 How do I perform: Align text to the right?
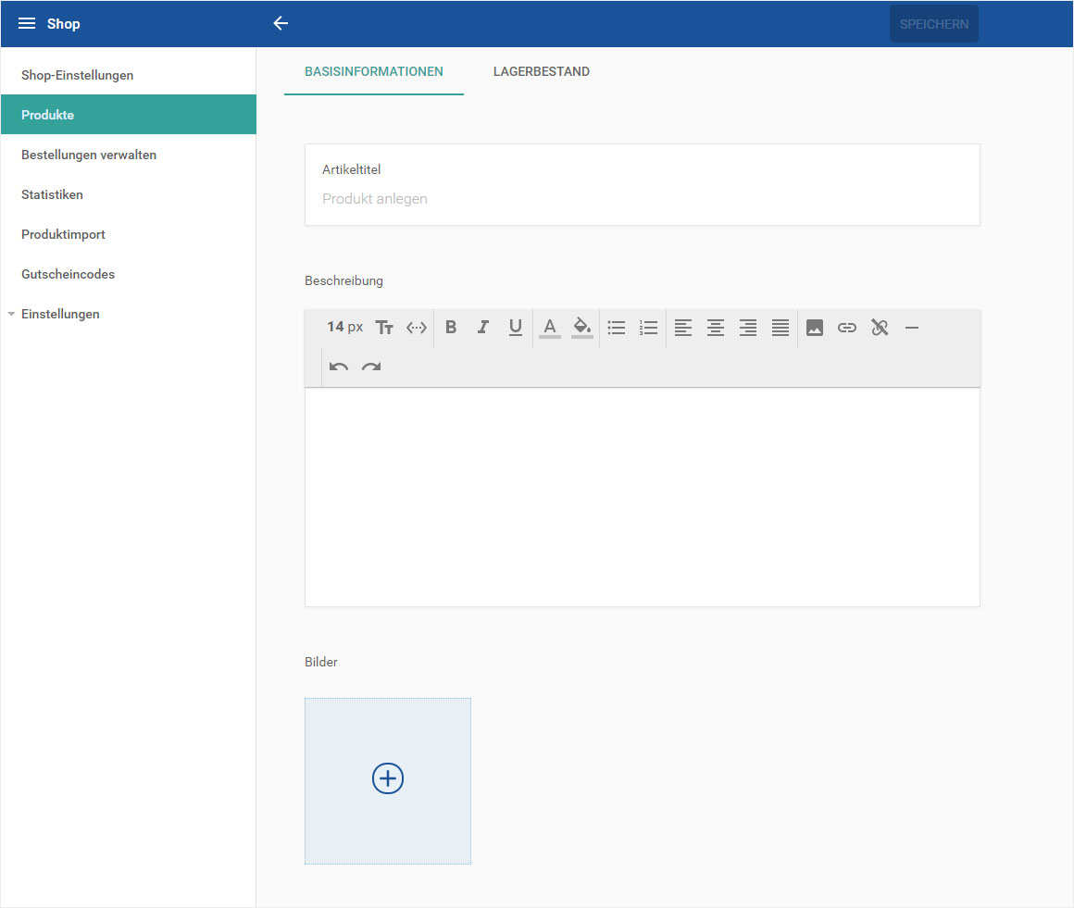[748, 328]
